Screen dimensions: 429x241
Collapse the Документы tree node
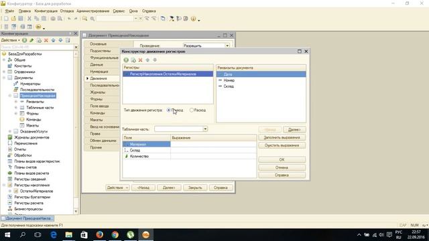tap(4, 78)
